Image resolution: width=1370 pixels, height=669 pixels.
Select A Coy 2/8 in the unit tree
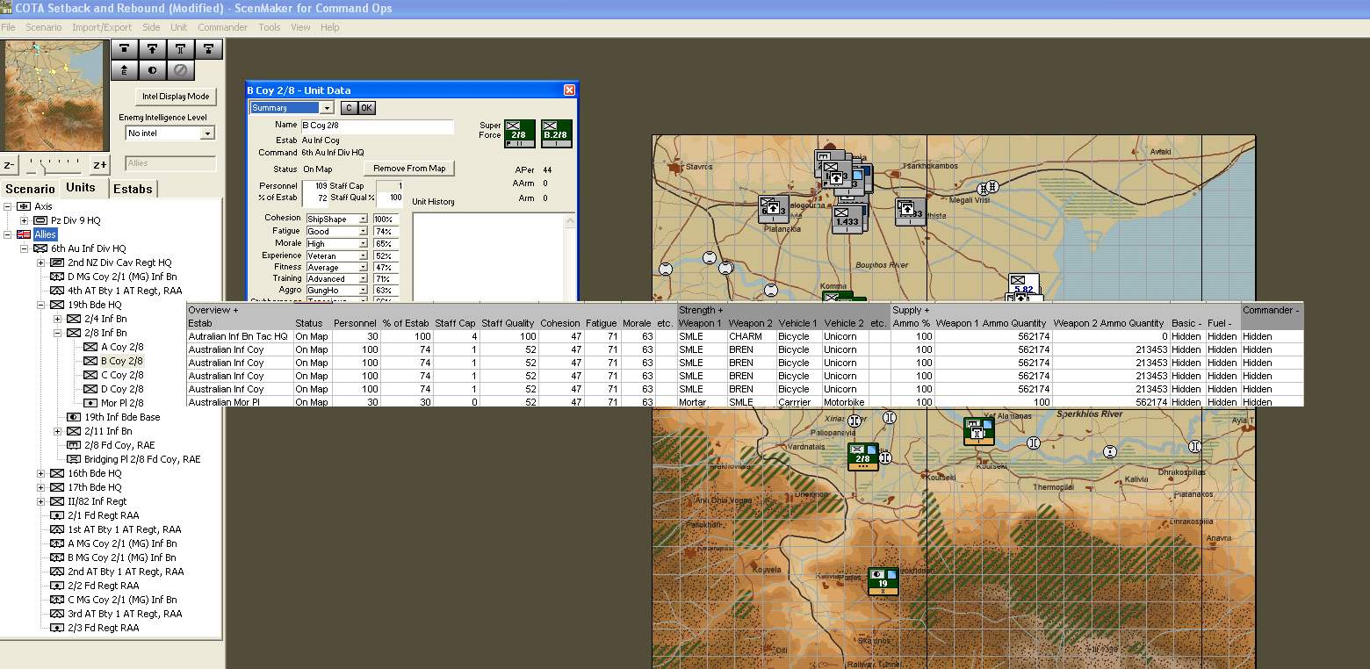[122, 347]
